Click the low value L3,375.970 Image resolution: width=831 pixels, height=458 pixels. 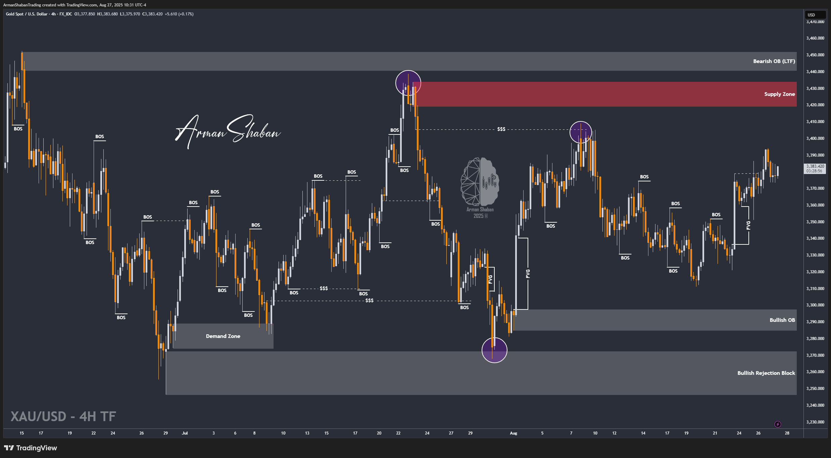[x=130, y=14]
